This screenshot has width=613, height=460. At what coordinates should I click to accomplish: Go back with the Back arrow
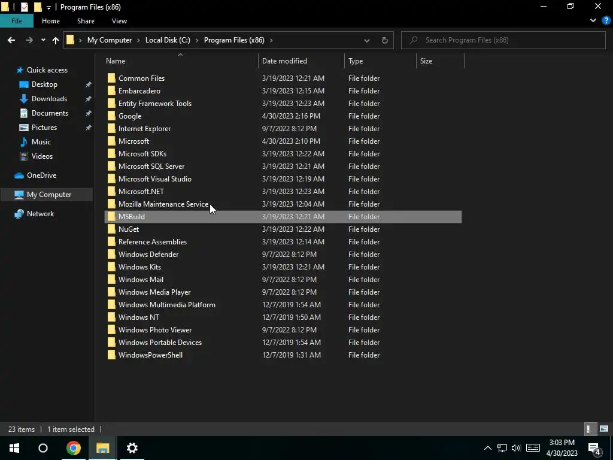point(11,40)
